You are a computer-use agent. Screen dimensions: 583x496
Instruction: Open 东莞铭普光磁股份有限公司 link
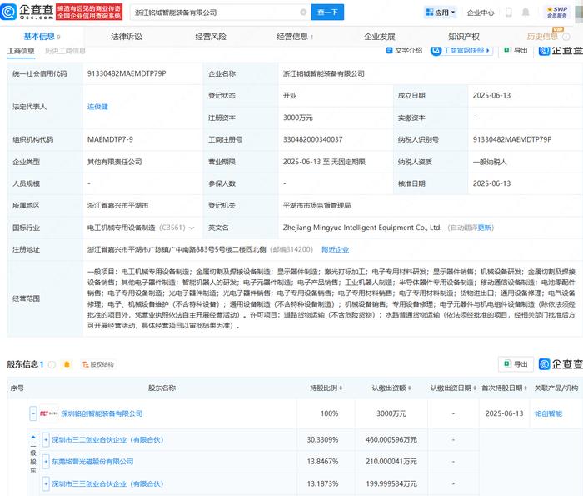[92, 462]
